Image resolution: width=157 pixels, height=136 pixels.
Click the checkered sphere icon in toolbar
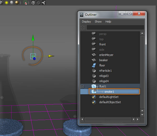coord(1,3)
